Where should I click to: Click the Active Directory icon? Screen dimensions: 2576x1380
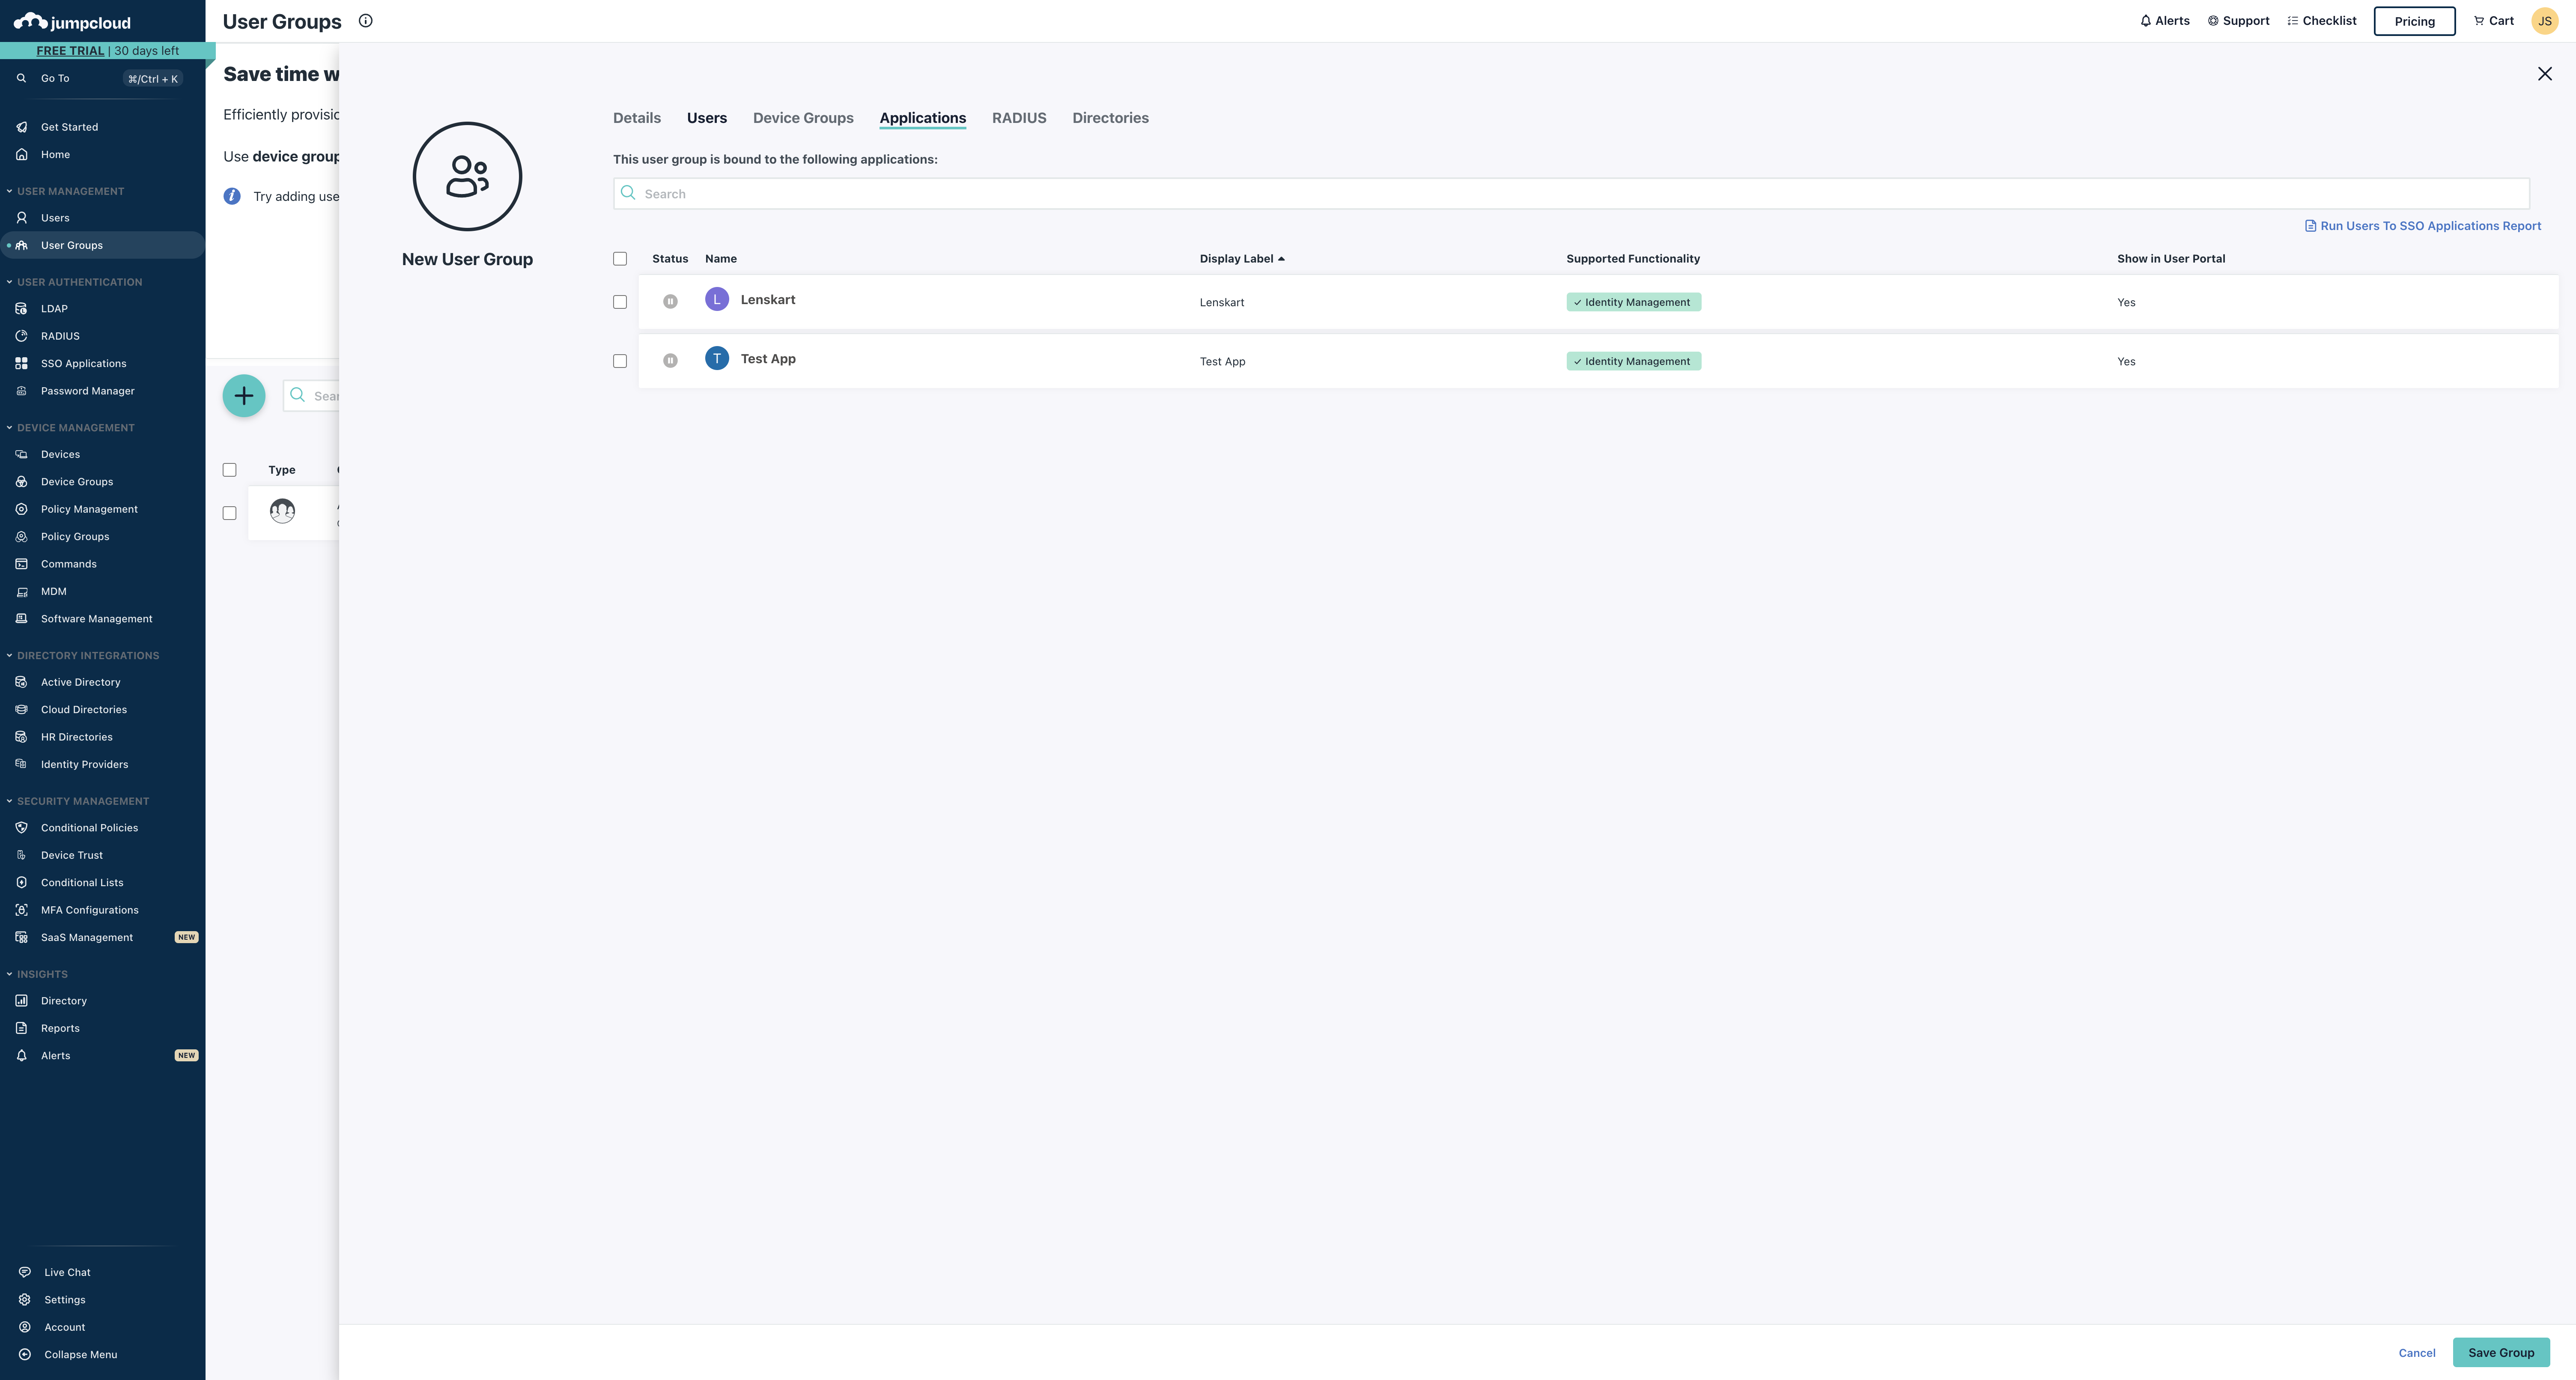pyautogui.click(x=21, y=682)
